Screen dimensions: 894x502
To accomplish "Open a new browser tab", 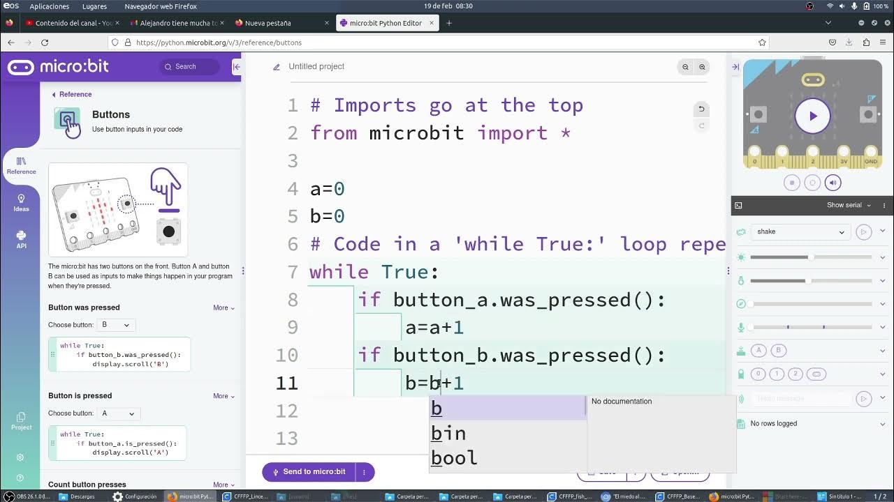I will (449, 23).
